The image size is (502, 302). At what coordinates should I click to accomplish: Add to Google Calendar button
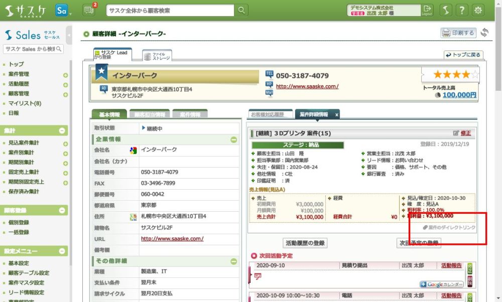pos(441,284)
